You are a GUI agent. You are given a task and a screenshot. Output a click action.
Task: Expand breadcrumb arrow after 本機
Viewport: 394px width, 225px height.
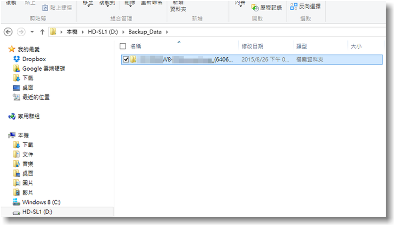82,32
